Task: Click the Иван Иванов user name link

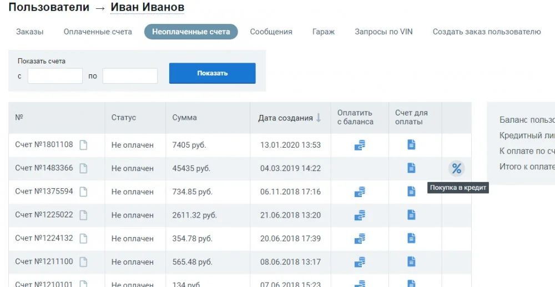Action: (147, 7)
